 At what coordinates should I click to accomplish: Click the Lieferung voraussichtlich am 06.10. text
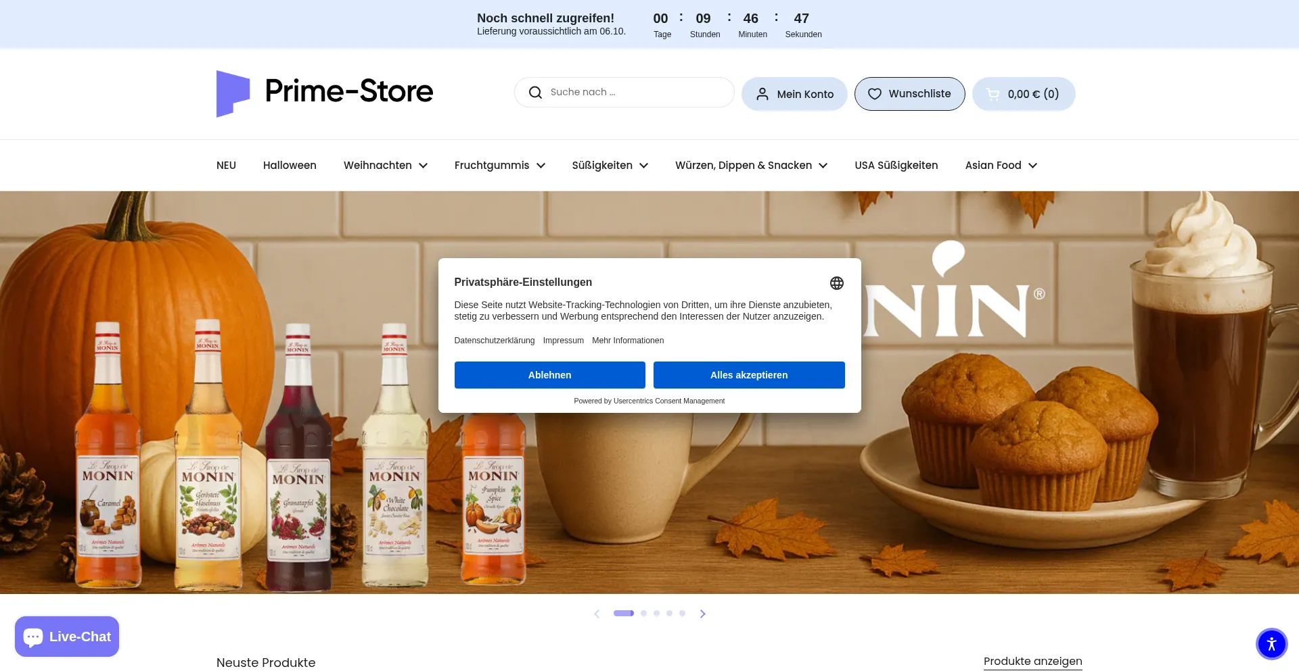coord(551,32)
